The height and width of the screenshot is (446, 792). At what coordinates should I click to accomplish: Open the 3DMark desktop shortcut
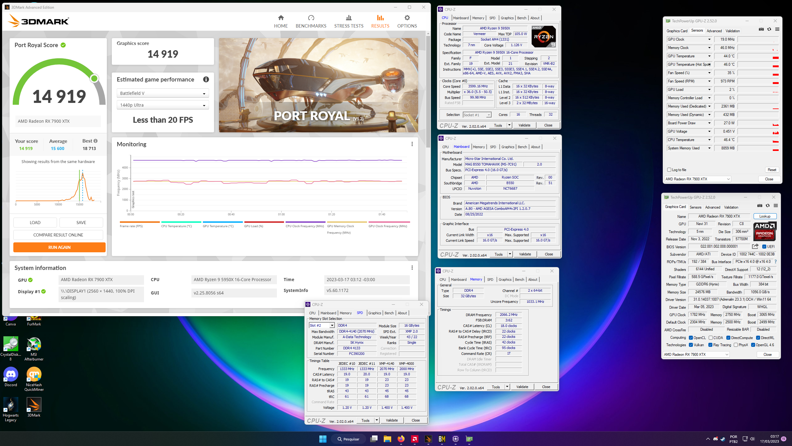(x=34, y=407)
